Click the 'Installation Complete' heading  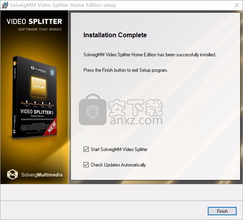[x=115, y=35]
